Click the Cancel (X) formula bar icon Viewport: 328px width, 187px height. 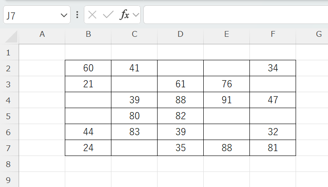coord(92,15)
